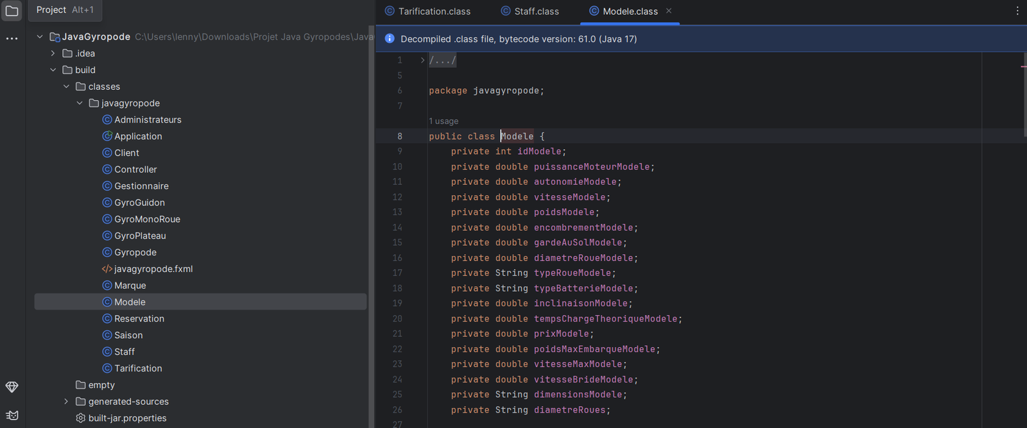Click the Project tool window title
This screenshot has width=1027, height=428.
[51, 10]
